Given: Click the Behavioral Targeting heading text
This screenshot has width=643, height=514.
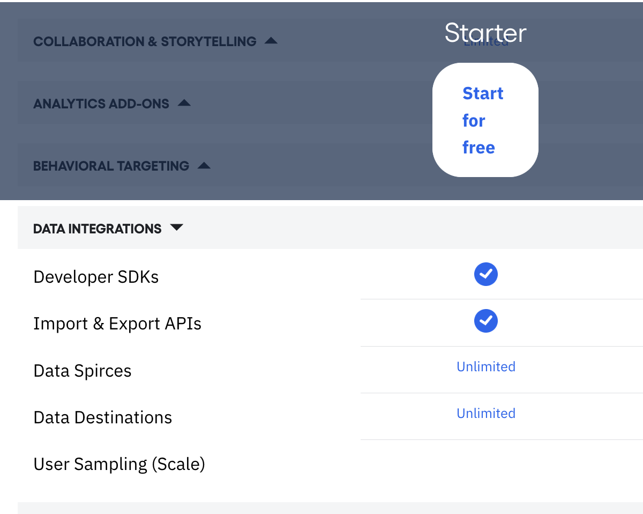Looking at the screenshot, I should point(111,166).
